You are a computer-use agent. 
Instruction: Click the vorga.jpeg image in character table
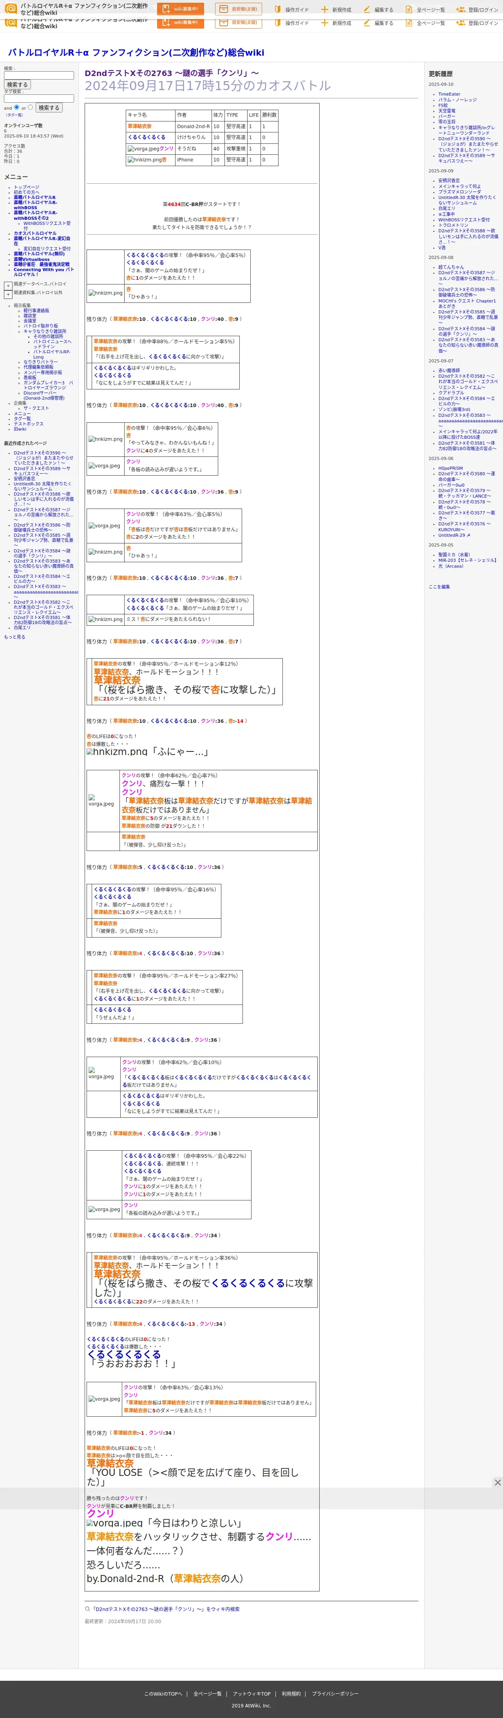143,149
